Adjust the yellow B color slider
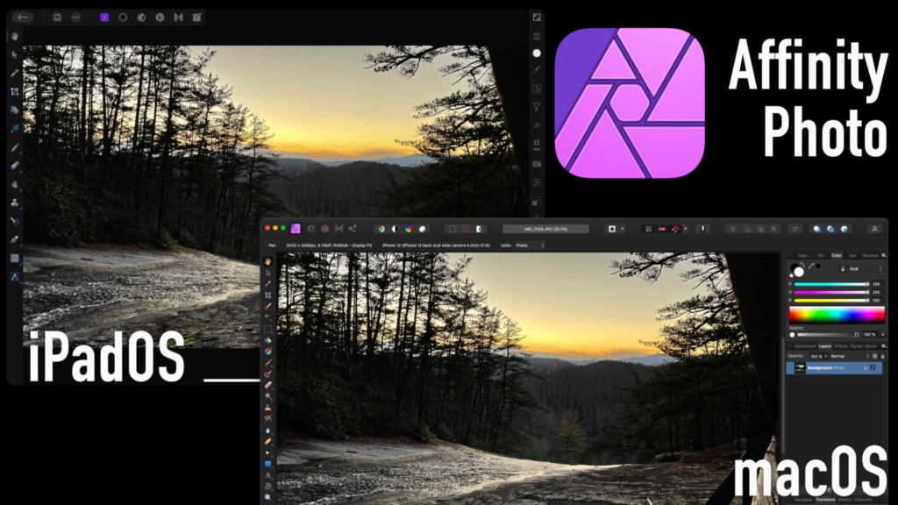The image size is (898, 505). [x=831, y=300]
